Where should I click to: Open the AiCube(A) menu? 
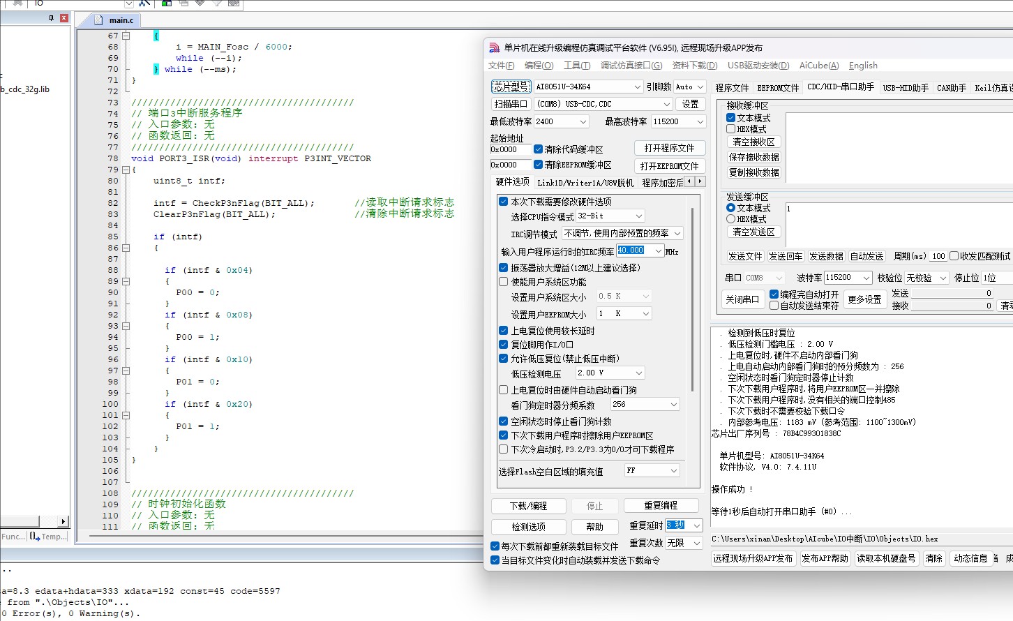click(x=819, y=66)
